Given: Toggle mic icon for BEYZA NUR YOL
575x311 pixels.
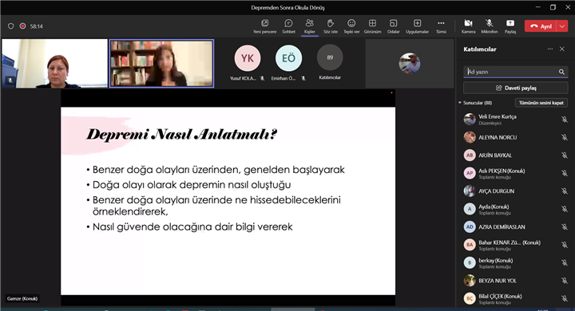Looking at the screenshot, I should 565,281.
